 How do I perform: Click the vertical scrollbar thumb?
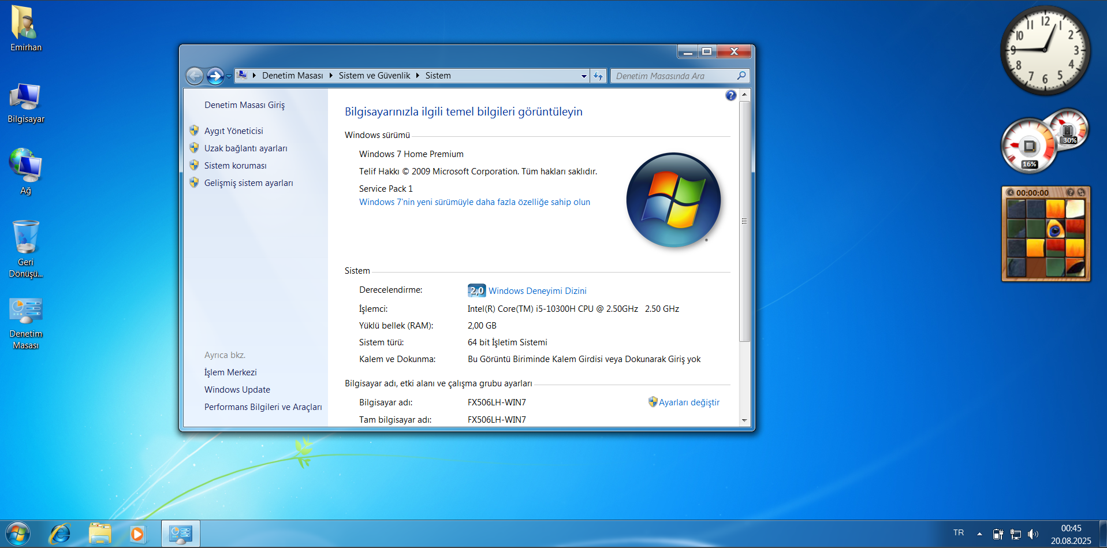pyautogui.click(x=744, y=221)
